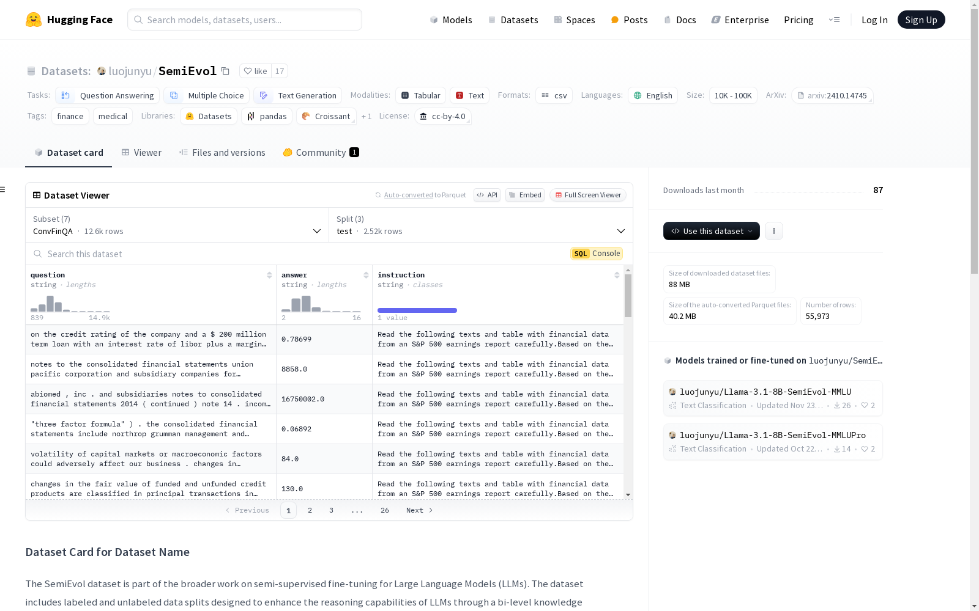Click the csv format tag

tap(554, 95)
